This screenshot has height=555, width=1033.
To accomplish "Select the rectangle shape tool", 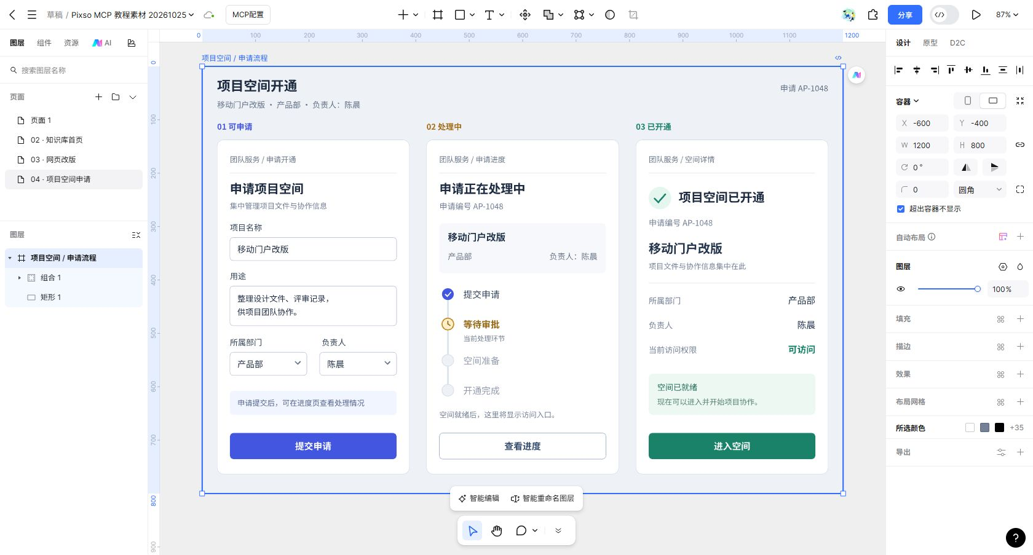I will pyautogui.click(x=459, y=15).
